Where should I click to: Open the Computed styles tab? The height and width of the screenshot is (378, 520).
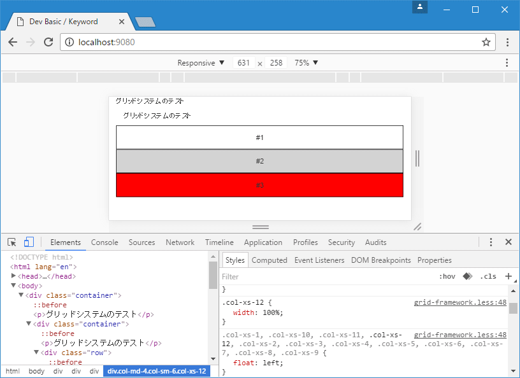click(x=270, y=260)
